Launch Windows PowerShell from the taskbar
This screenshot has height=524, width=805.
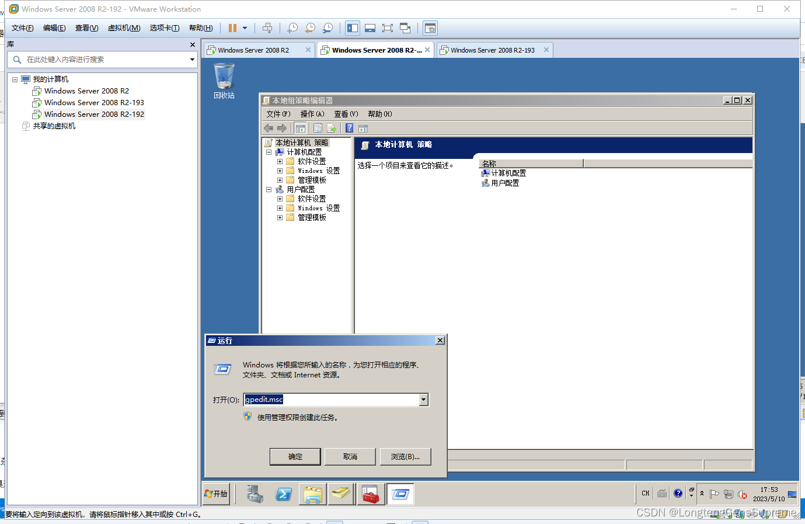coord(284,494)
